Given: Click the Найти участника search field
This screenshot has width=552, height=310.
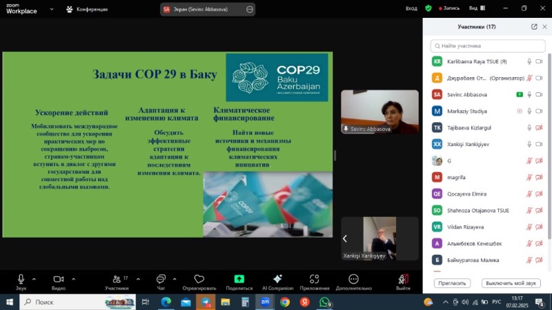Looking at the screenshot, I should [487, 45].
